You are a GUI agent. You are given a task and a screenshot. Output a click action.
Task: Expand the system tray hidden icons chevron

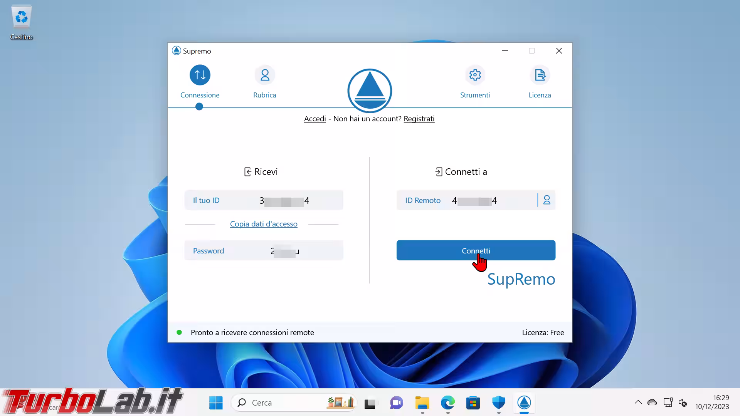click(x=638, y=403)
